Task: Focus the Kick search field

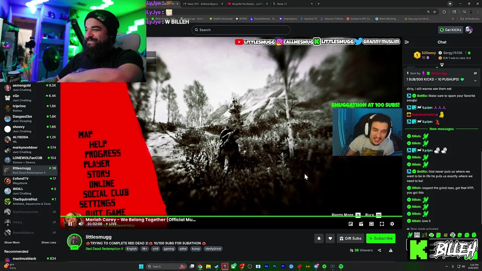Action: click(x=241, y=30)
